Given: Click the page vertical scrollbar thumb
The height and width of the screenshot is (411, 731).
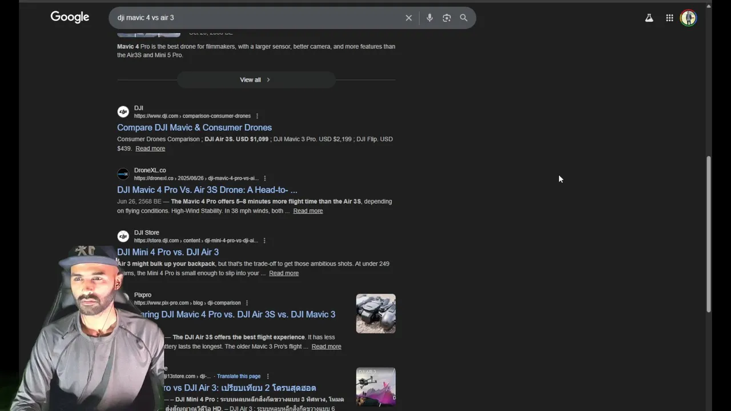Looking at the screenshot, I should click(x=709, y=234).
